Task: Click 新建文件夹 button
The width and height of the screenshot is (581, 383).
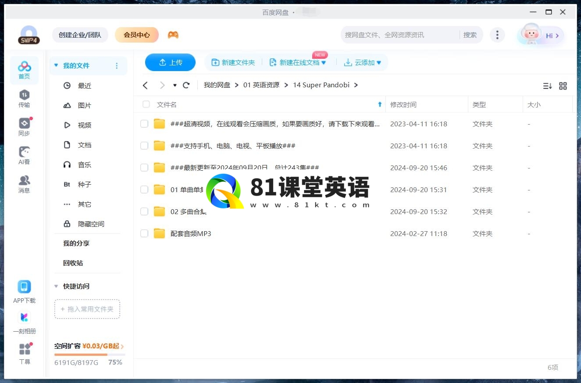Action: pyautogui.click(x=233, y=63)
